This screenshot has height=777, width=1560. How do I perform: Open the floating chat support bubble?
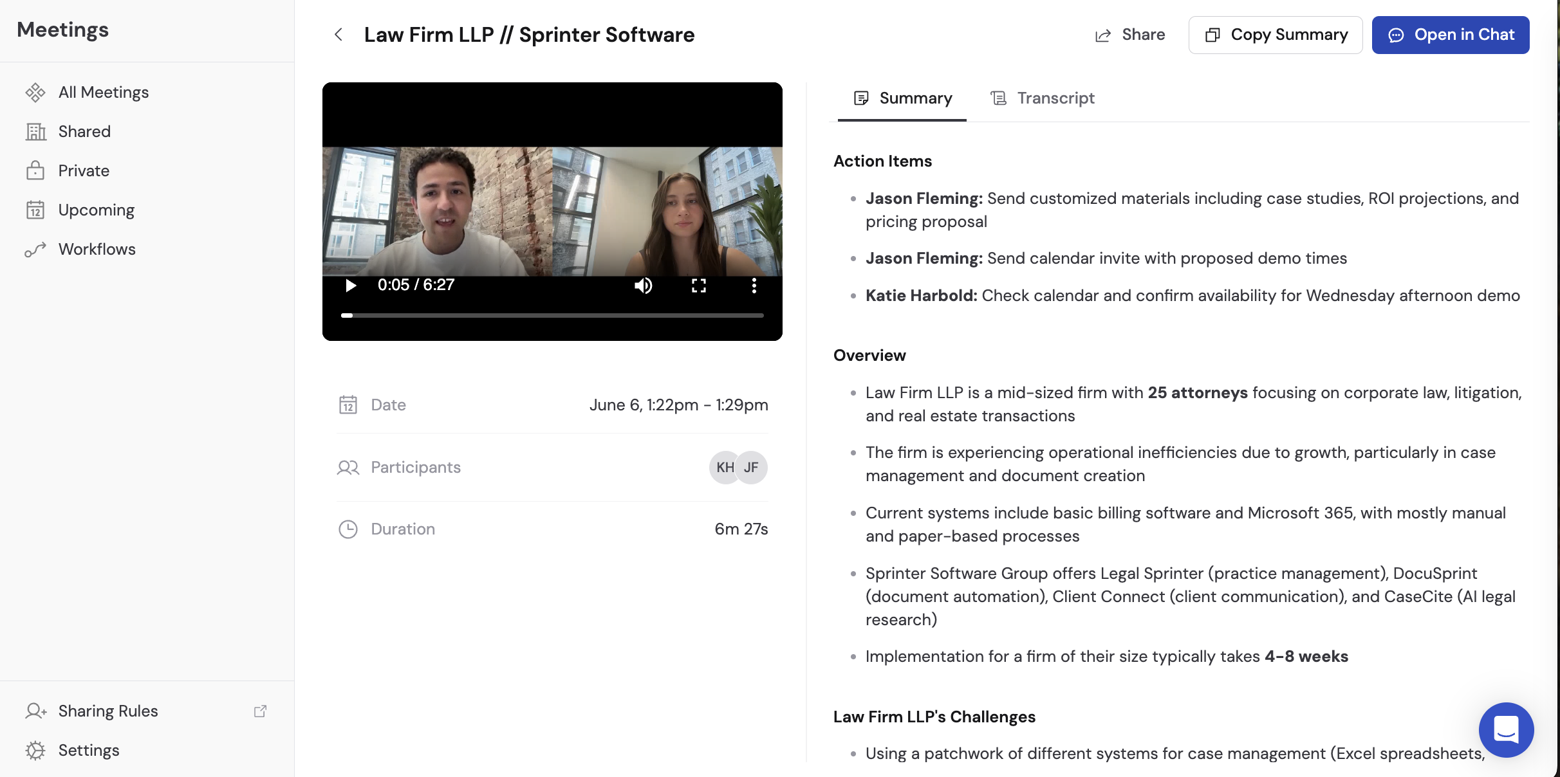(1506, 729)
